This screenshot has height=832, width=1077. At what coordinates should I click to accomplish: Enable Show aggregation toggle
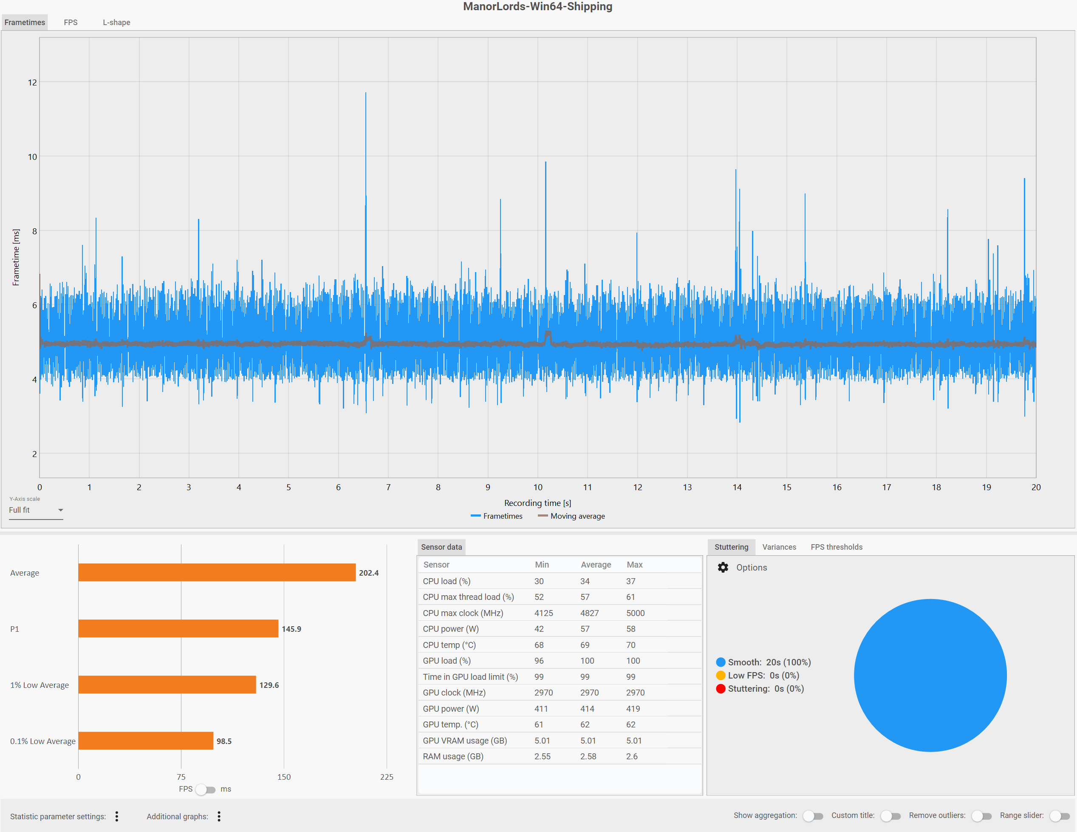[813, 816]
